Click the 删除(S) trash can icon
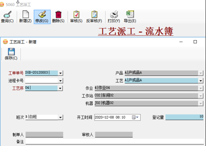 [x=58, y=14]
